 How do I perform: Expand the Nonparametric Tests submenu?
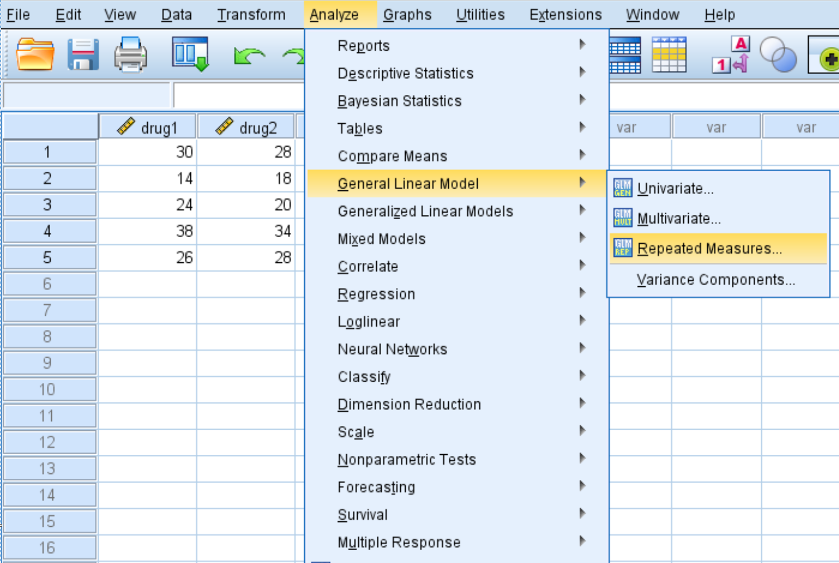457,460
